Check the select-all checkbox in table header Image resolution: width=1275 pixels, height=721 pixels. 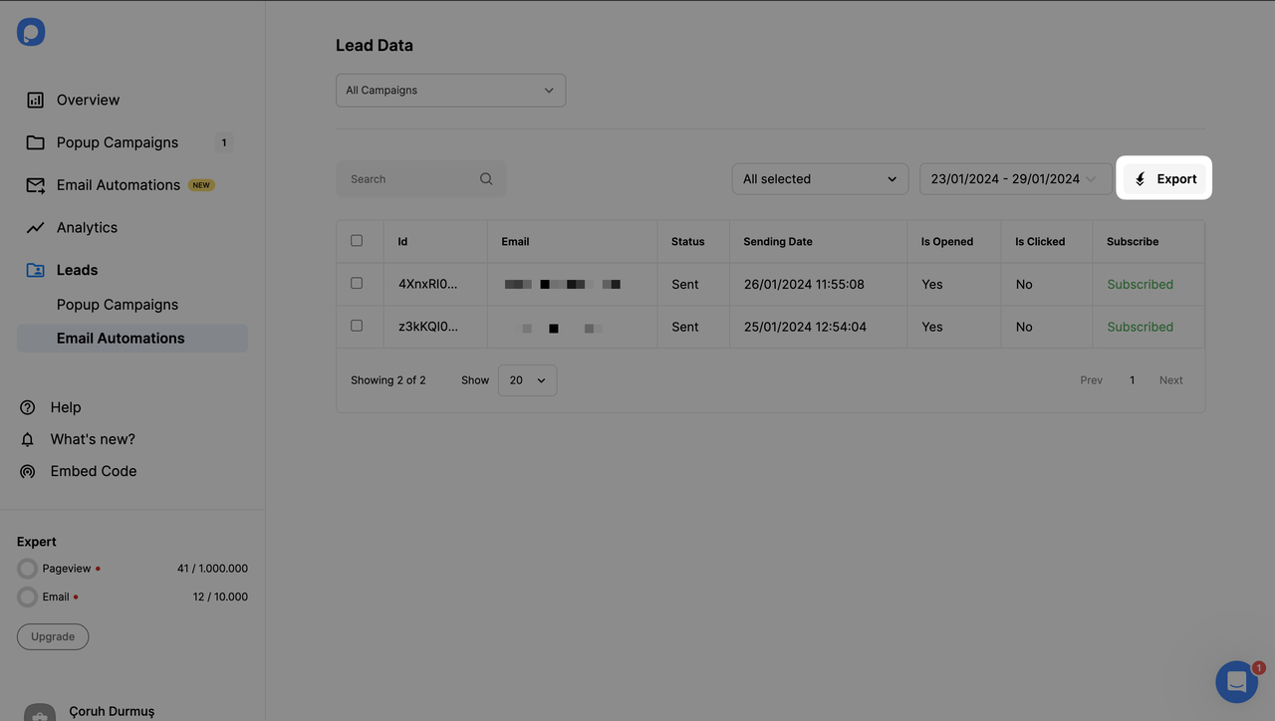[357, 240]
